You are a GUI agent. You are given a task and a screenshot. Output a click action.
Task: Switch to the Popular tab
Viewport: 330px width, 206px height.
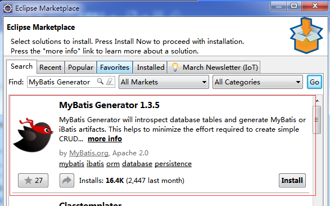click(x=80, y=68)
